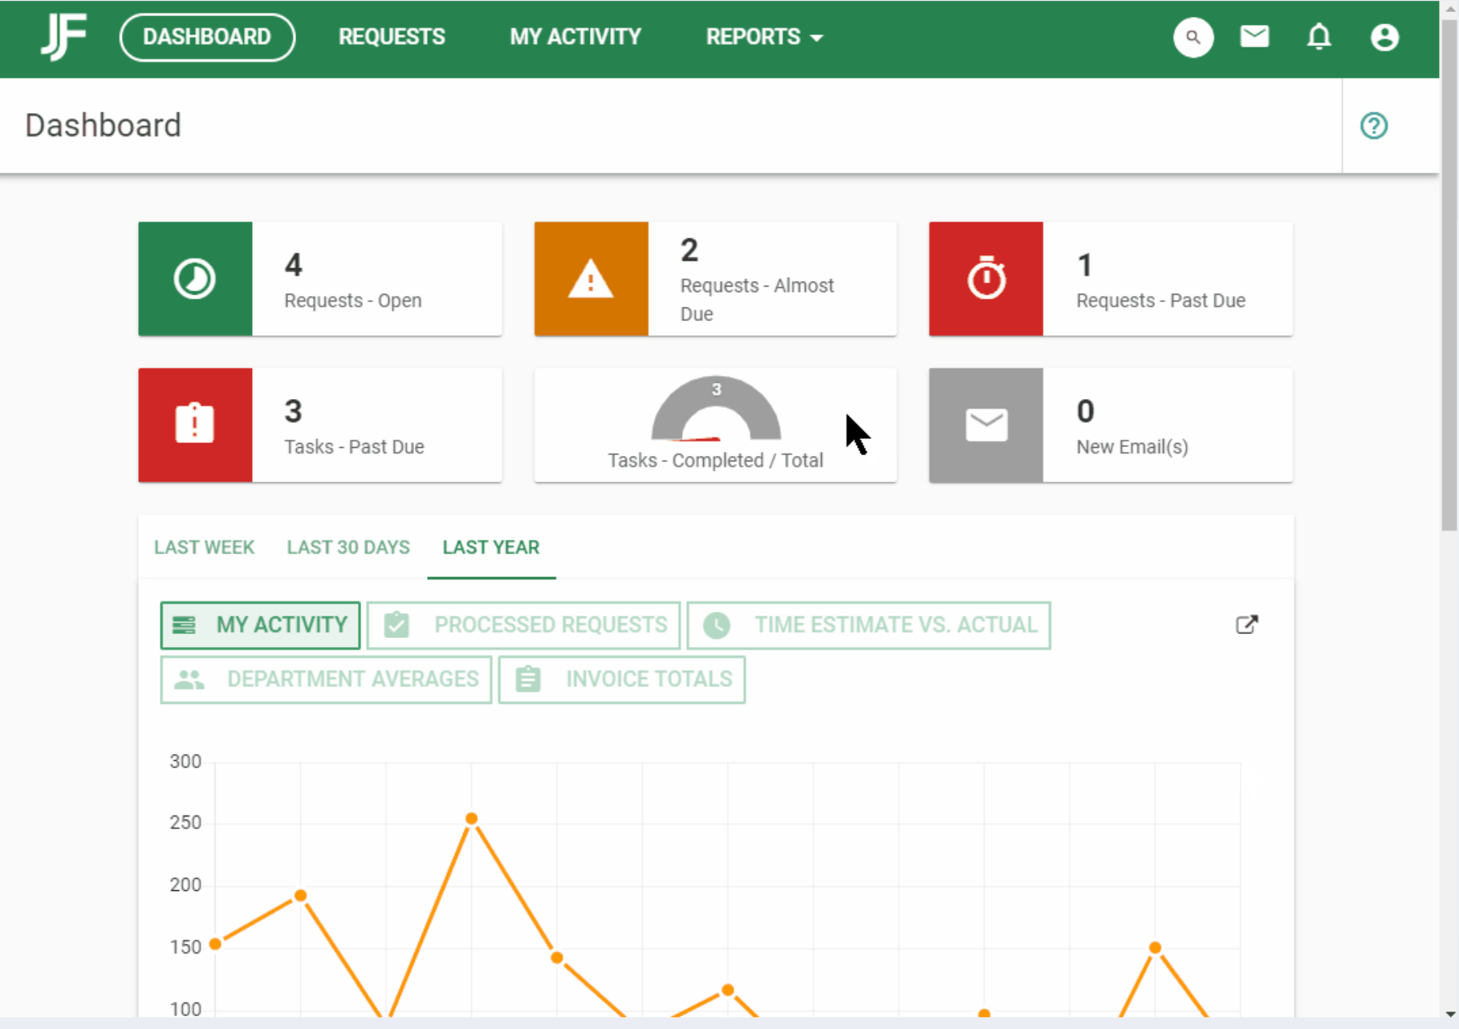Click the scrollbar down arrow

1449,1014
